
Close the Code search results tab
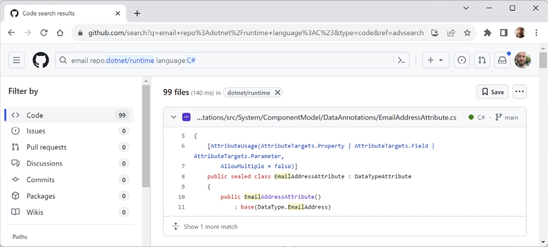click(x=118, y=13)
